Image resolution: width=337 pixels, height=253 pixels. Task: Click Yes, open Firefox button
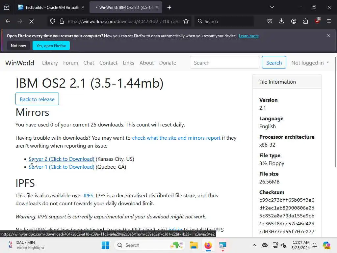pos(51,45)
